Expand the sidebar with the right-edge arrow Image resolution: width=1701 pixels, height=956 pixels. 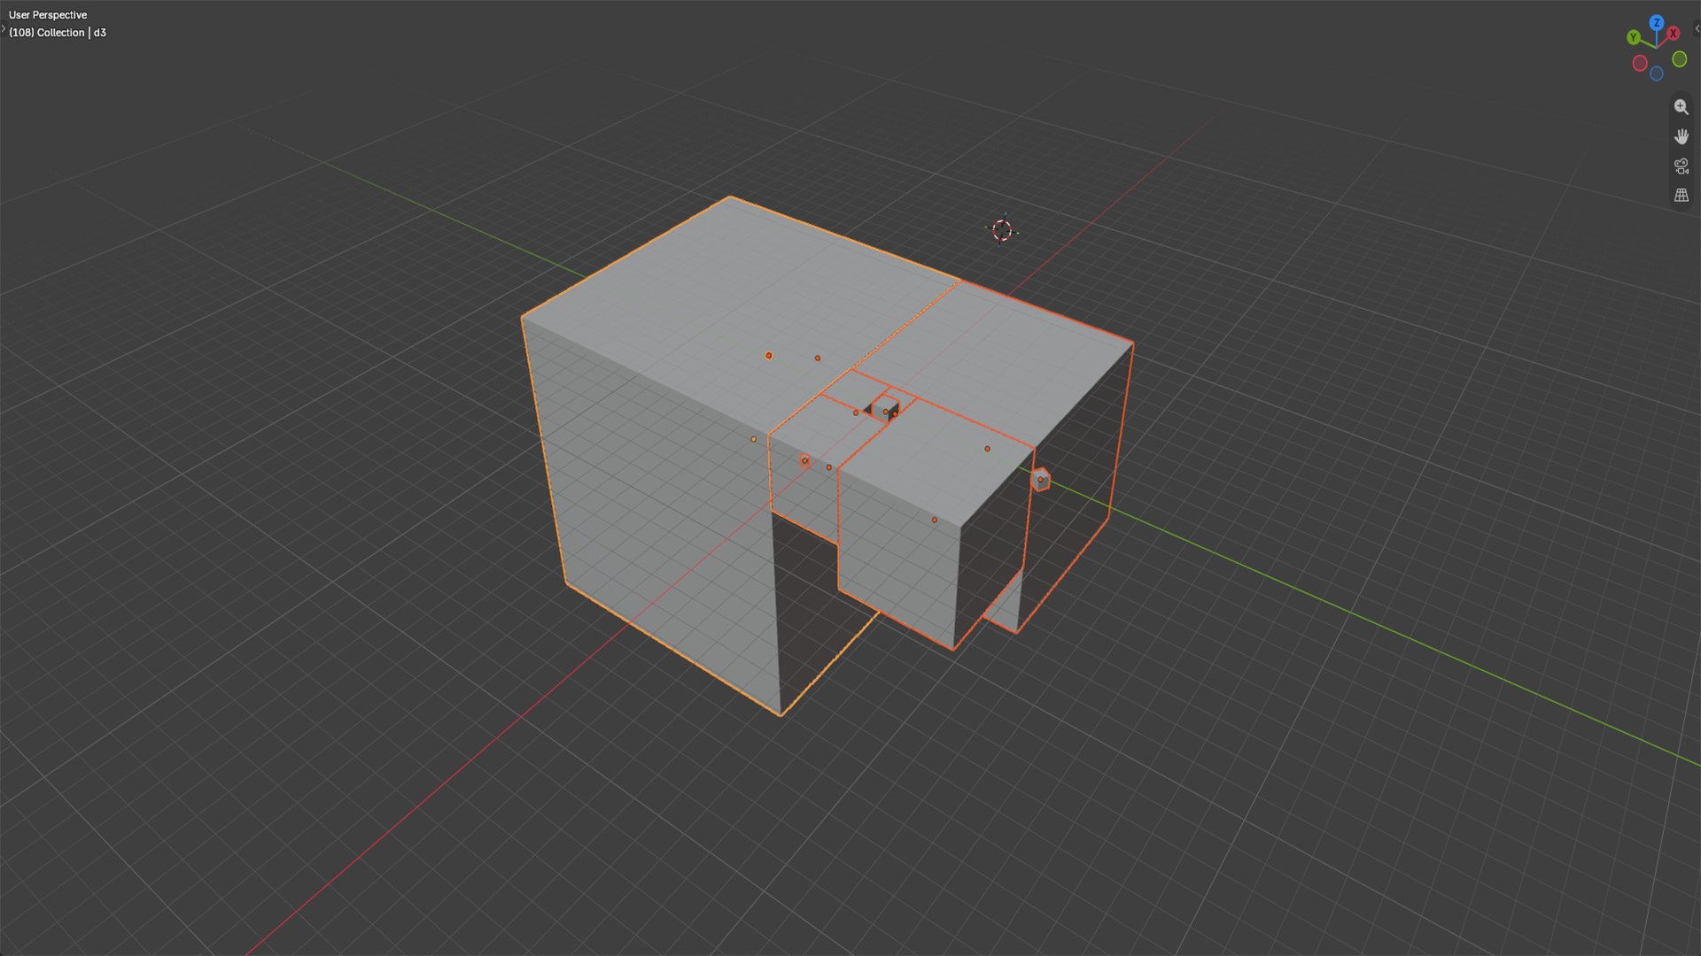tap(1697, 28)
